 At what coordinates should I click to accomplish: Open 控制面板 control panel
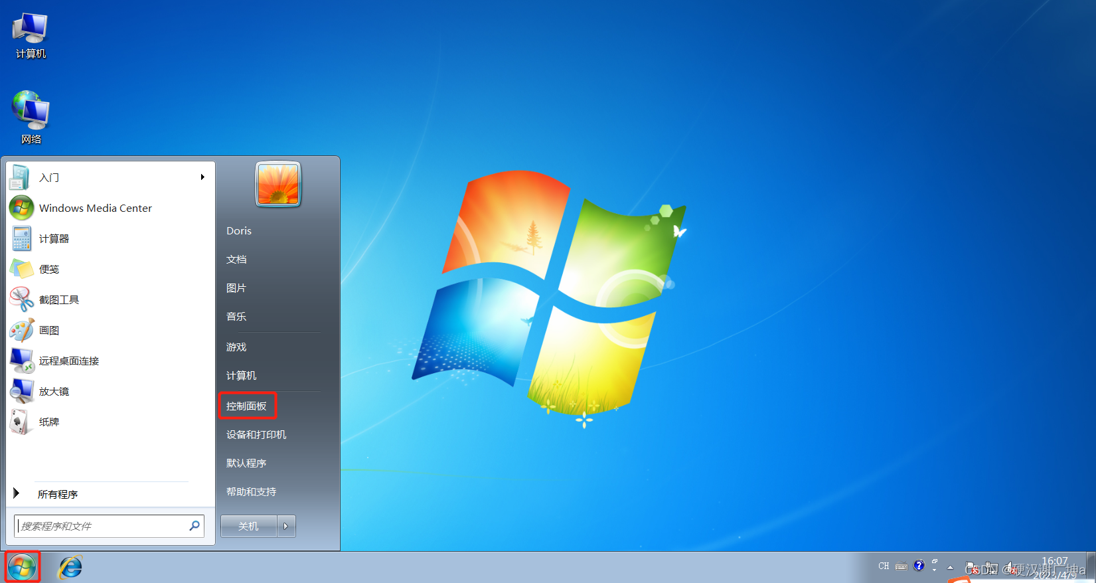pos(246,406)
